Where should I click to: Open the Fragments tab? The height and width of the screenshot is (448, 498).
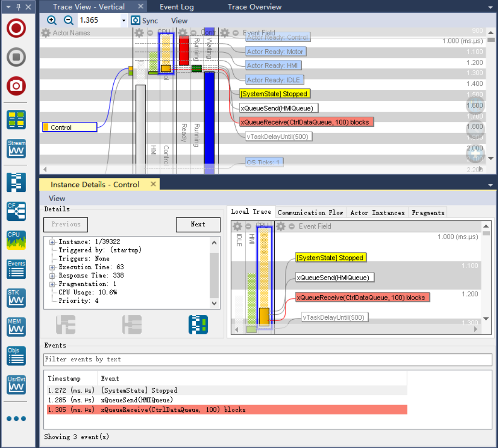tap(428, 213)
